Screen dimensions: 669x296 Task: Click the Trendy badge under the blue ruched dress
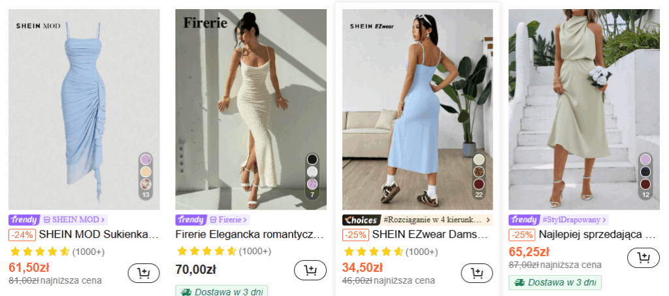(24, 220)
